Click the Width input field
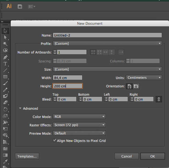The height and width of the screenshot is (168, 169). click(67, 78)
